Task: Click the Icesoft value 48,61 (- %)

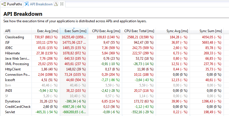Action: 213,80
